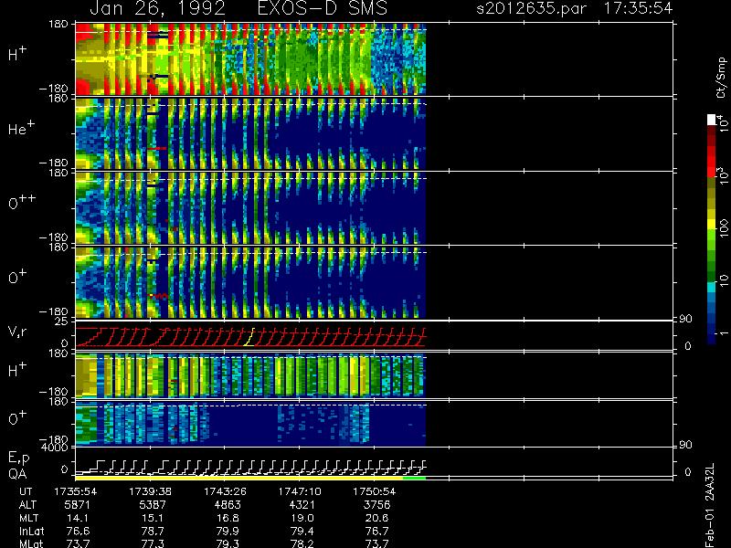Click the 'UT' row header

pyautogui.click(x=26, y=491)
